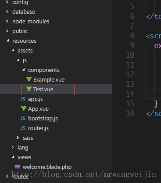Open the router.js file

(x=38, y=128)
